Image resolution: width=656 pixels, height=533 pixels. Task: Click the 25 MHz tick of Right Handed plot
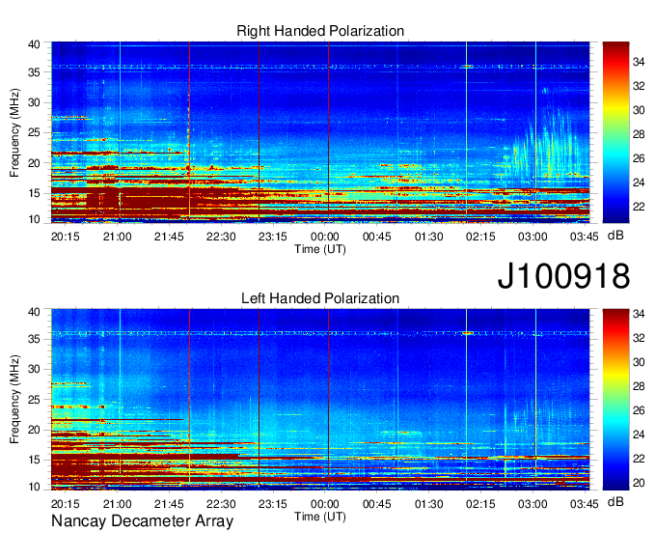(34, 133)
